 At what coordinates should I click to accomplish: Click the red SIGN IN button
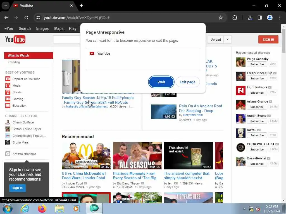(x=268, y=40)
